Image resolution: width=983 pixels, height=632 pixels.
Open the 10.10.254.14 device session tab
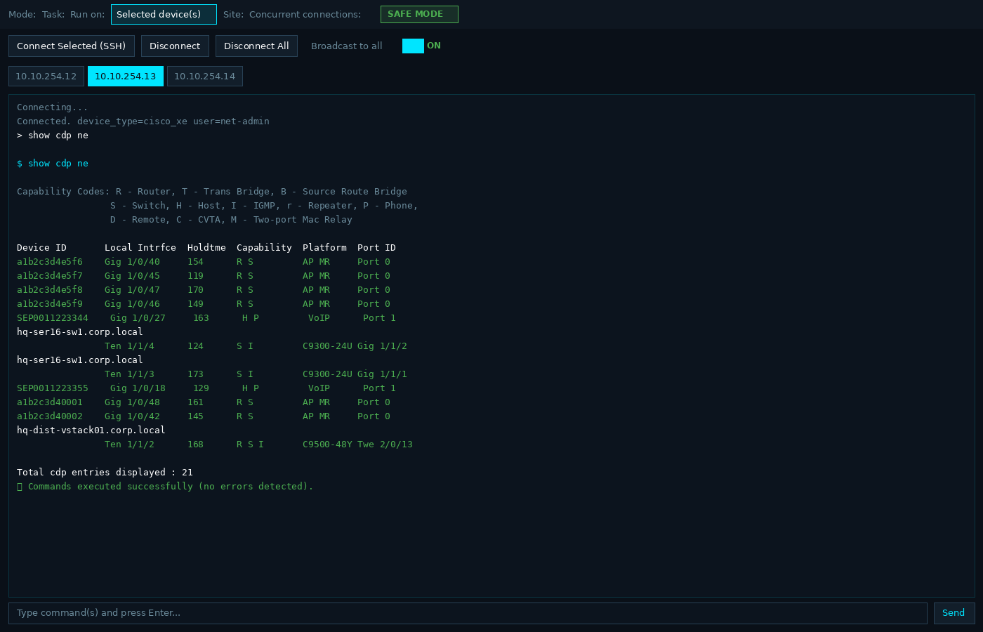click(204, 76)
